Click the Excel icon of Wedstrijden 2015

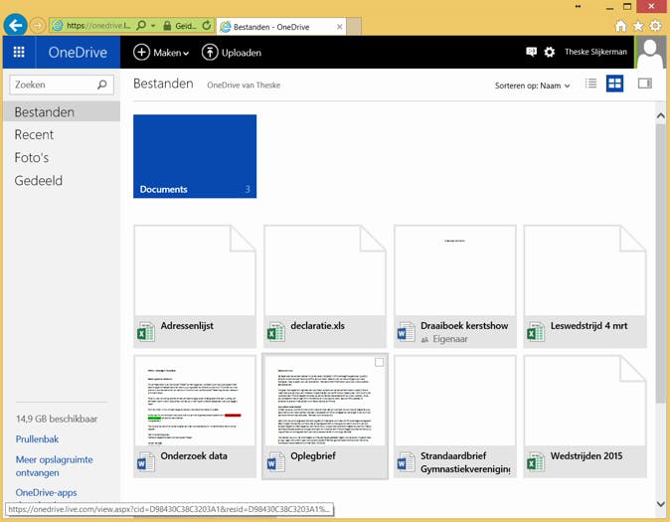[x=536, y=462]
